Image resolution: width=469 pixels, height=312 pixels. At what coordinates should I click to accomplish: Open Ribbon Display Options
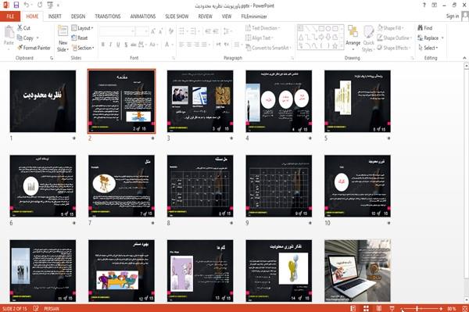(435, 5)
